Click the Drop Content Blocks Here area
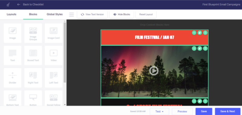 (155, 25)
